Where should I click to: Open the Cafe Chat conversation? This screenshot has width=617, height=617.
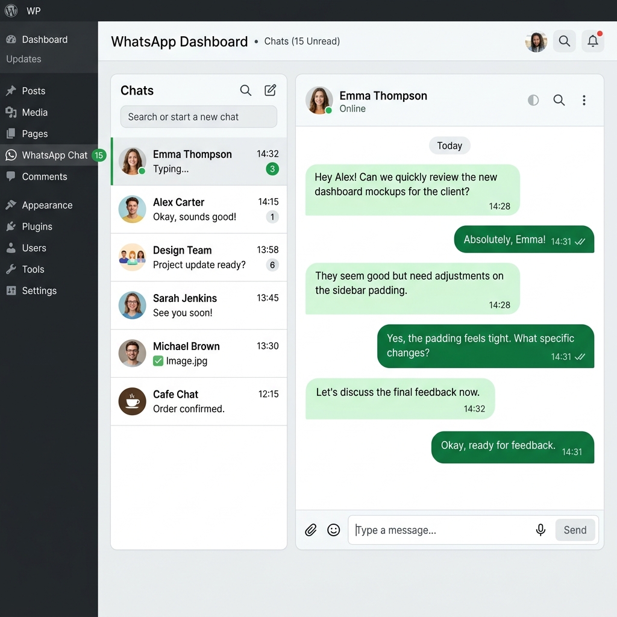(199, 401)
